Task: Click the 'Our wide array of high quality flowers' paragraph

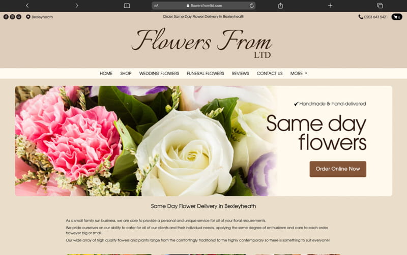Action: pos(197,240)
